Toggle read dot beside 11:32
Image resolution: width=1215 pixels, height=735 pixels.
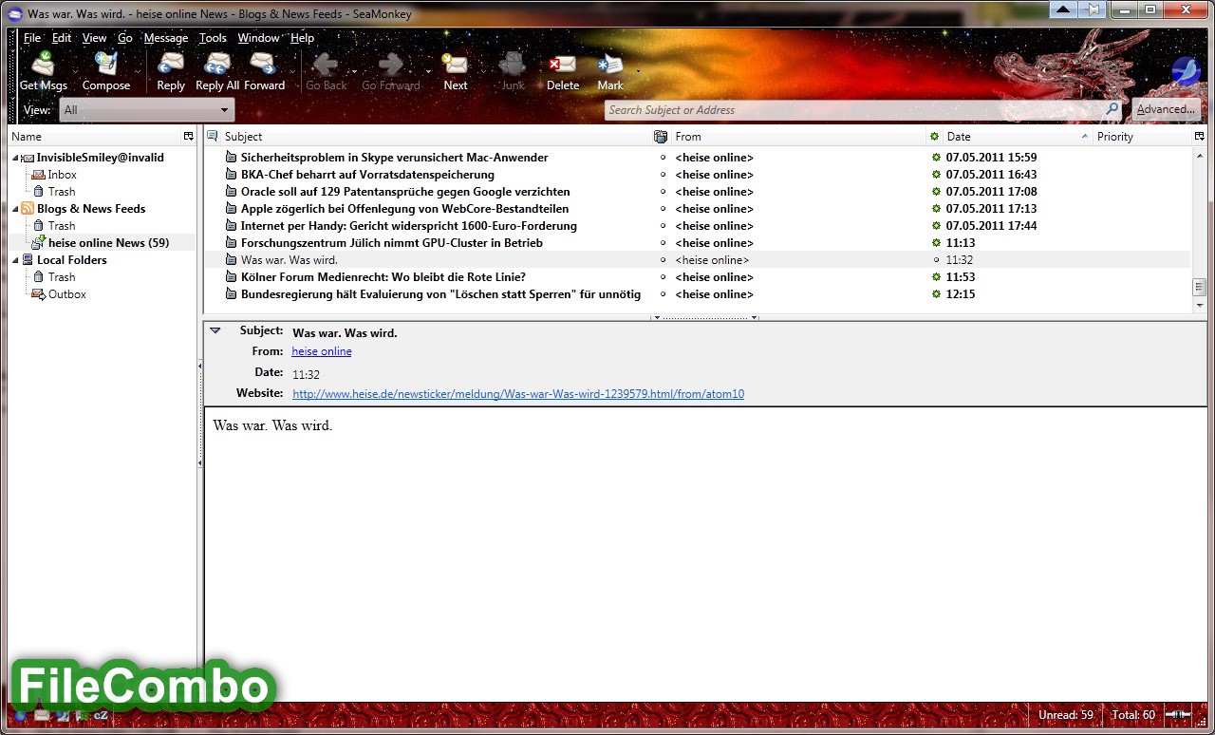936,260
